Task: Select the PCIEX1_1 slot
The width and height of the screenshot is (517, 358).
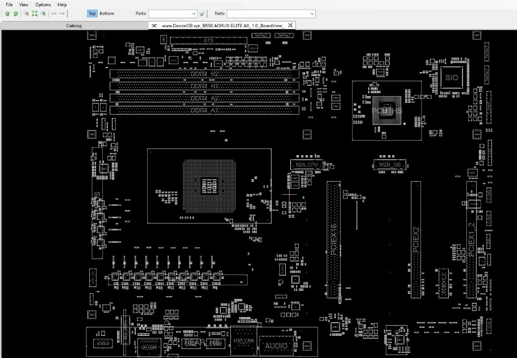Action: coord(444,283)
